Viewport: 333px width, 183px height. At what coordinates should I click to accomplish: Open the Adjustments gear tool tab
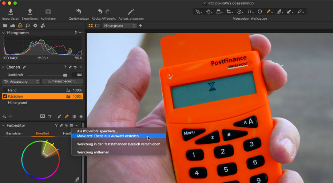[35, 26]
